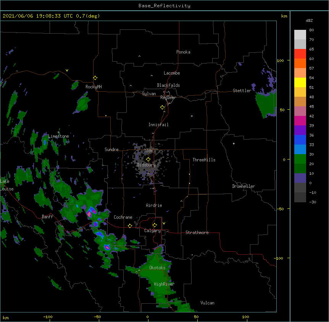Image resolution: width=329 pixels, height=322 pixels.
Task: Click the 100 tick label on right axis
Action: click(280, 60)
